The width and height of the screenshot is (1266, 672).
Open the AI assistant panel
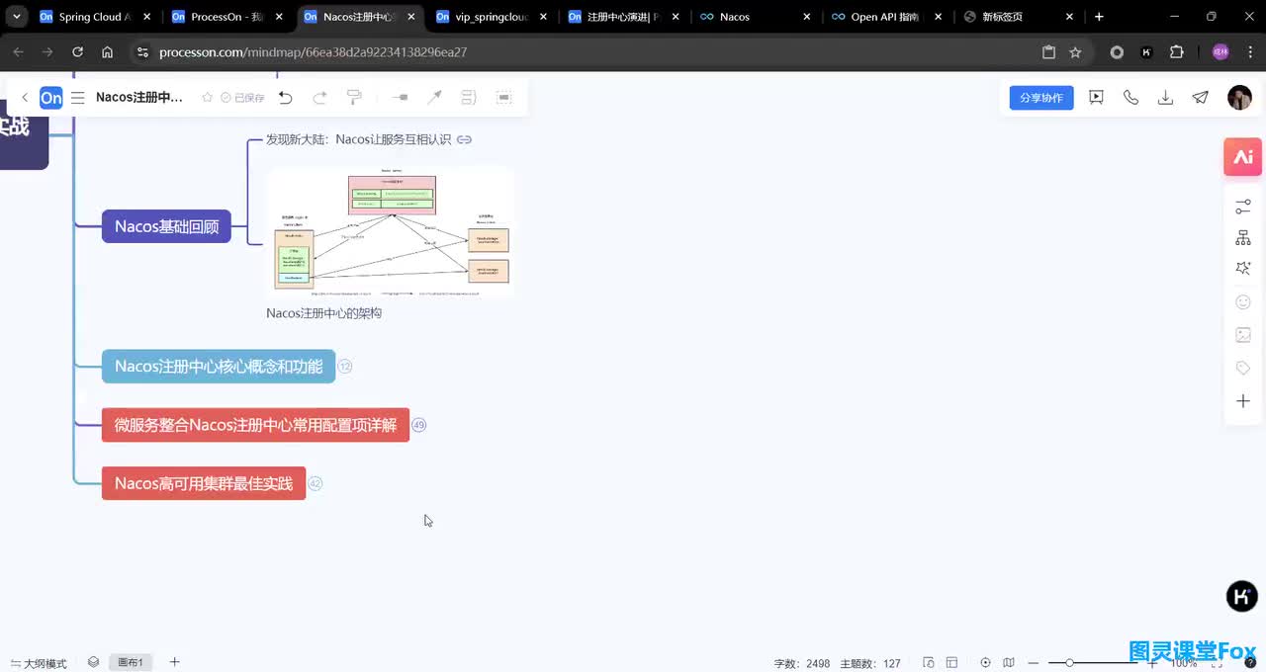[1243, 157]
